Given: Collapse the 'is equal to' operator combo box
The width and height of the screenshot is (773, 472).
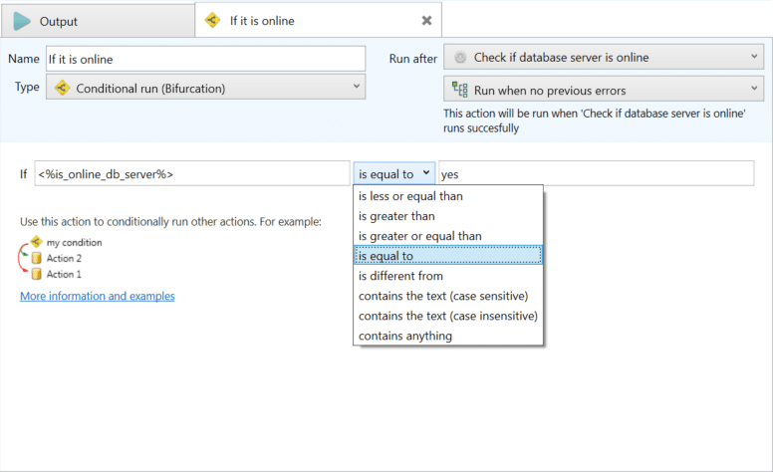Looking at the screenshot, I should click(394, 173).
